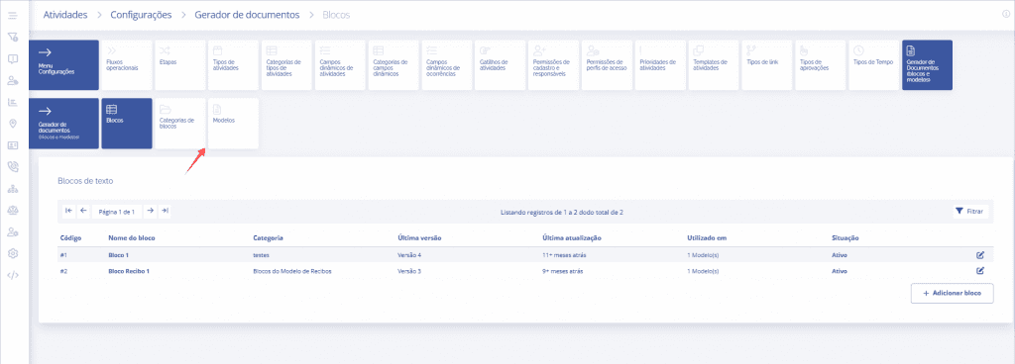Open Permissões de perfis de acesso tile
Image resolution: width=1015 pixels, height=364 pixels.
point(608,64)
